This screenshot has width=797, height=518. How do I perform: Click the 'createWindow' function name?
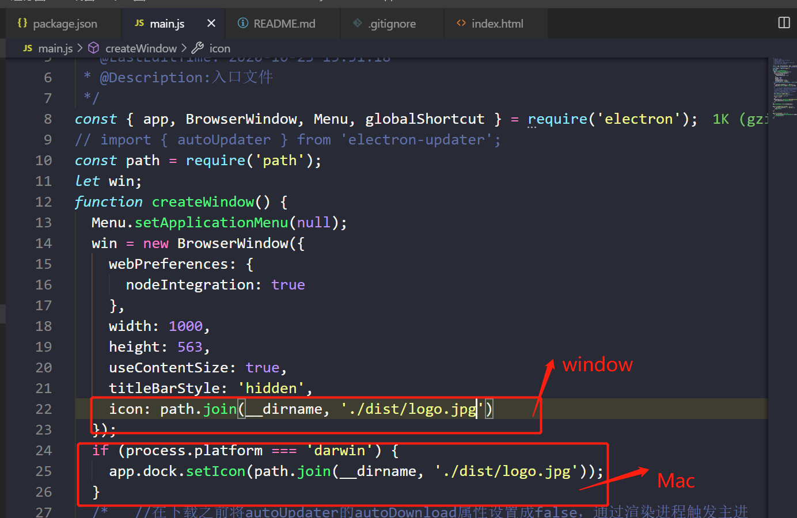(203, 202)
